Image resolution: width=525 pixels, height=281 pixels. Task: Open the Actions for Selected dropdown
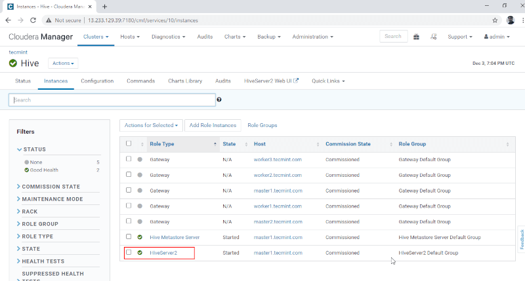151,125
